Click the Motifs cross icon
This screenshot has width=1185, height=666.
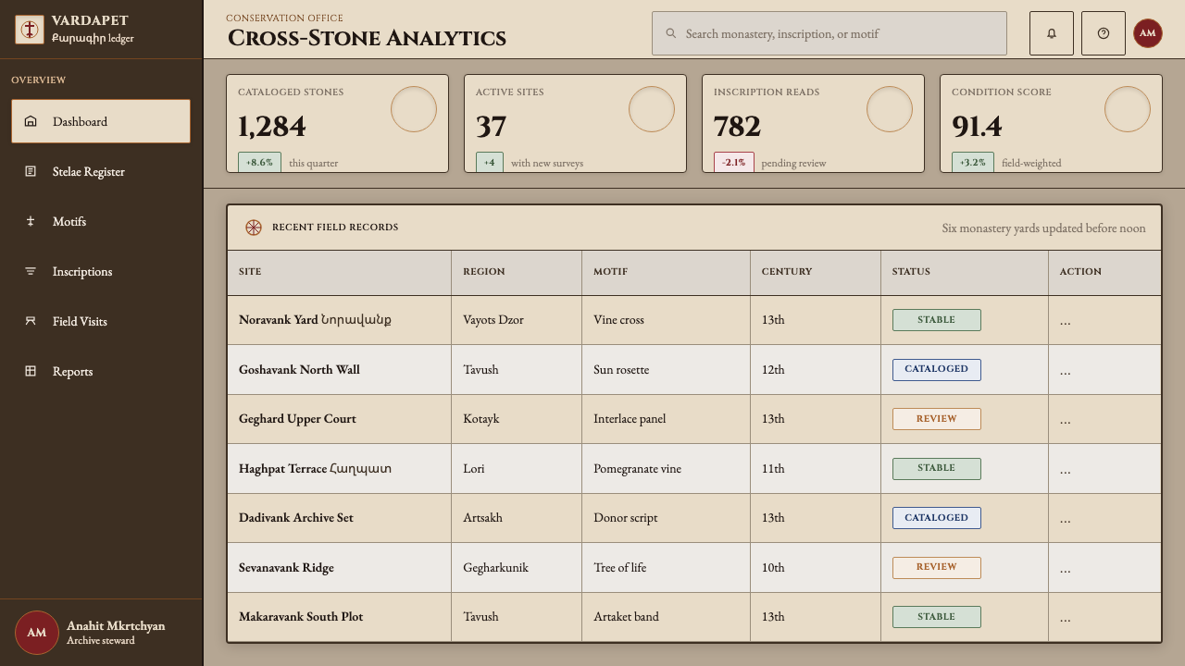31,221
